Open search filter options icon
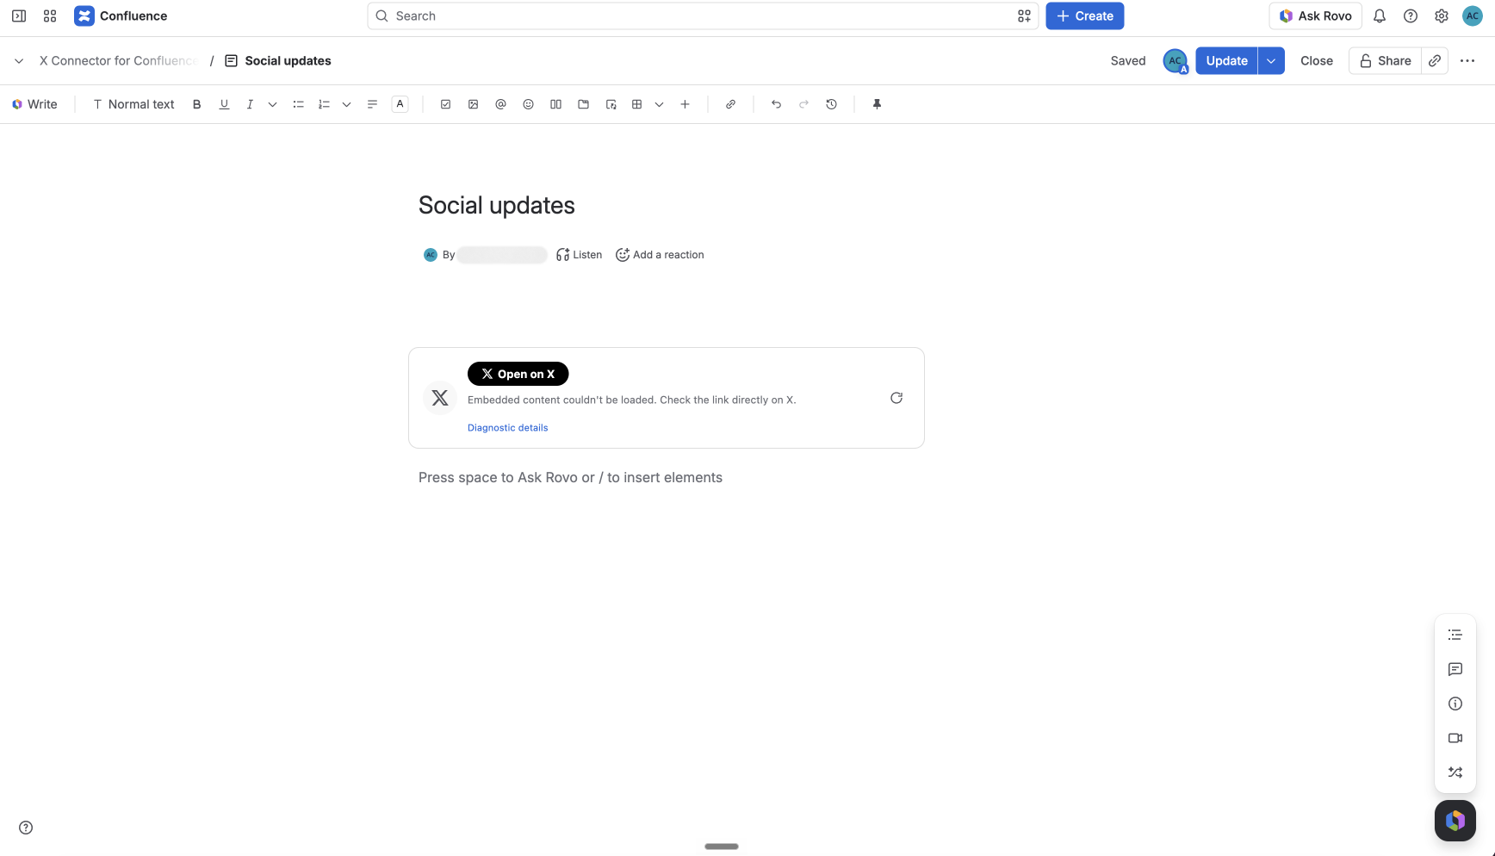Image resolution: width=1495 pixels, height=856 pixels. tap(1024, 16)
